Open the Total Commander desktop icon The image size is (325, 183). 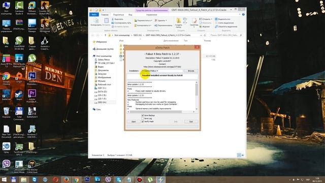[x=19, y=114]
